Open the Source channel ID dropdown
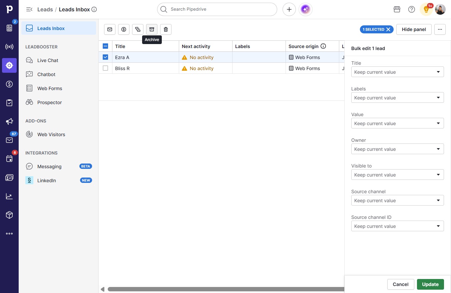This screenshot has width=451, height=293. point(398,226)
